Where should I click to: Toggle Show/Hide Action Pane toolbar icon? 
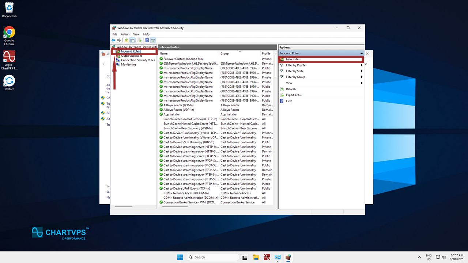153,40
